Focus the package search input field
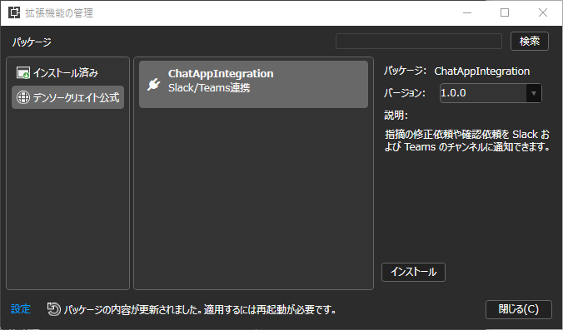 point(419,42)
